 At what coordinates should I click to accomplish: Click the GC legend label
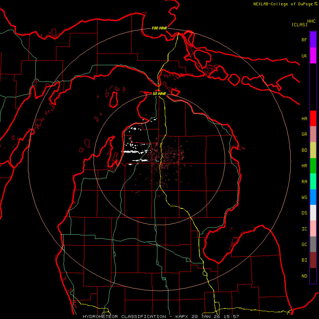pyautogui.click(x=304, y=245)
